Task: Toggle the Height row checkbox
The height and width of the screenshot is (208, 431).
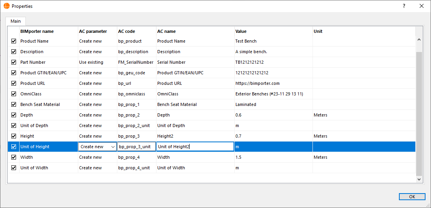Action: [13, 136]
